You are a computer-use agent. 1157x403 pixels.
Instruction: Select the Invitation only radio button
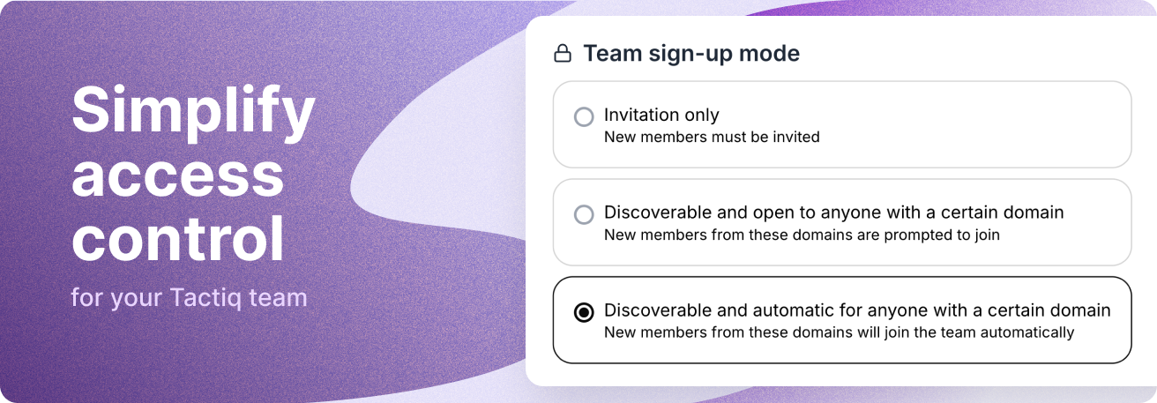click(x=584, y=117)
